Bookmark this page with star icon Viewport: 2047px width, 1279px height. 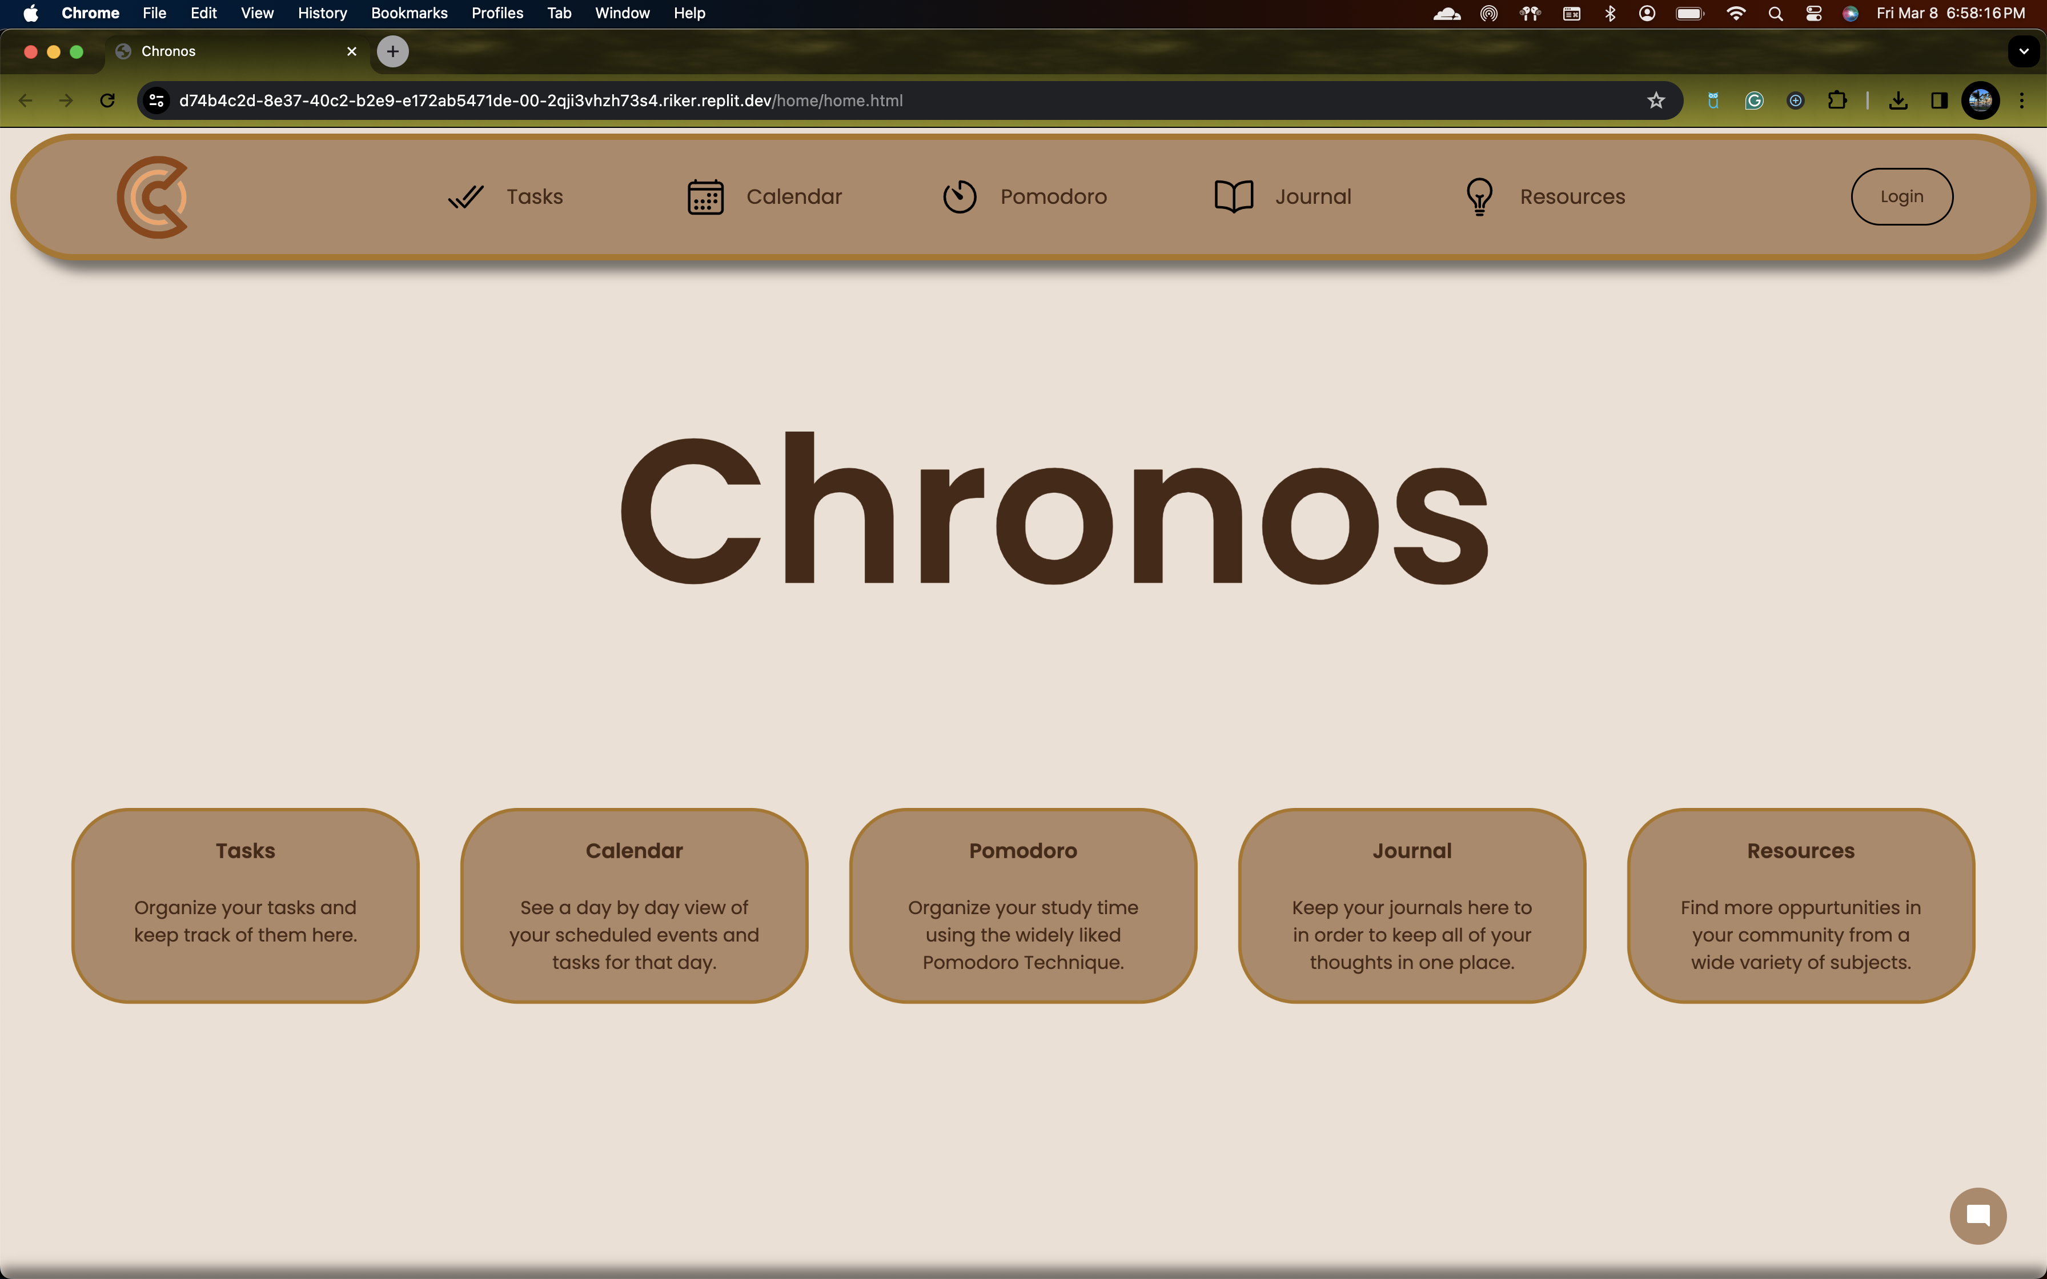pyautogui.click(x=1655, y=100)
